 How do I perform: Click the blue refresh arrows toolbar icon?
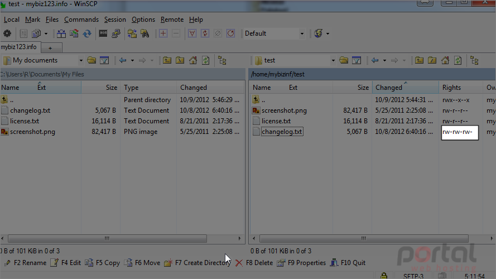[x=87, y=33]
